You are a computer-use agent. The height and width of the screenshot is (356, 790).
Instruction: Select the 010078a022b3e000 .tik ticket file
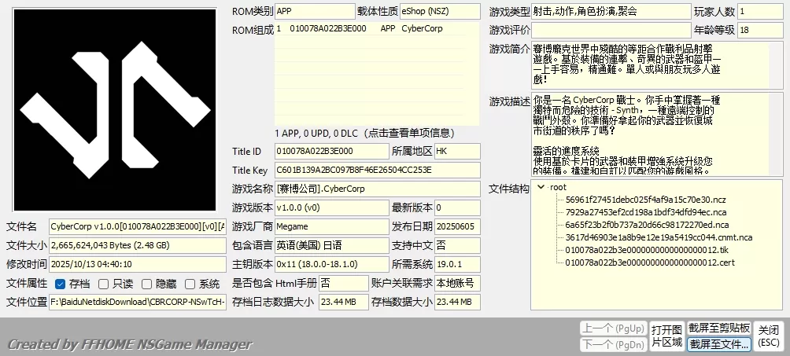647,250
